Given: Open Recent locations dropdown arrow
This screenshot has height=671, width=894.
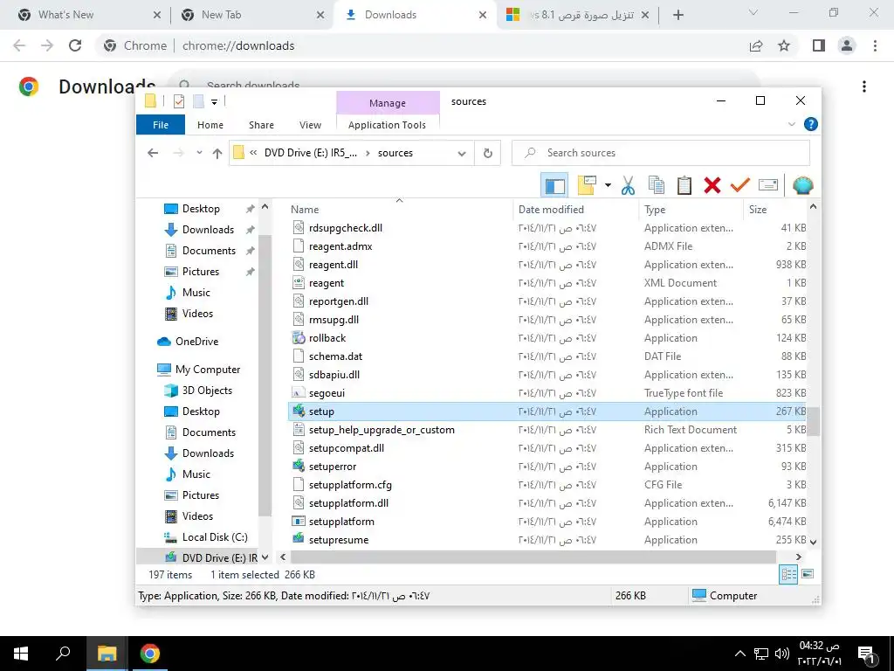Looking at the screenshot, I should [199, 153].
